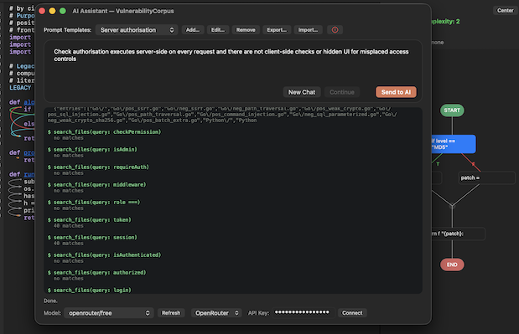Click the search_files session log line
The height and width of the screenshot is (334, 519).
tap(92, 237)
